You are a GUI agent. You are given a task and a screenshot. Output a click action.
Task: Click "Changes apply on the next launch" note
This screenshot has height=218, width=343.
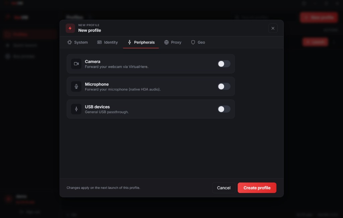coord(103,188)
